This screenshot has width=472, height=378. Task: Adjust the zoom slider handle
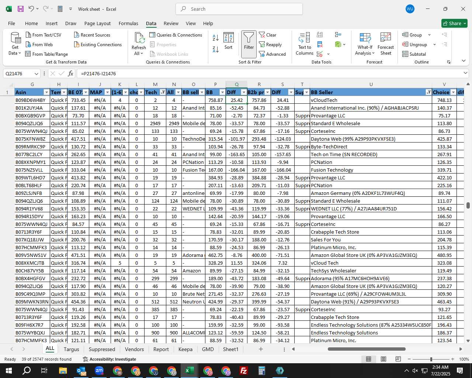(x=431, y=359)
